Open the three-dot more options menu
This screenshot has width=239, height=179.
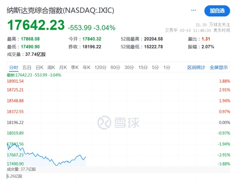pos(194,10)
